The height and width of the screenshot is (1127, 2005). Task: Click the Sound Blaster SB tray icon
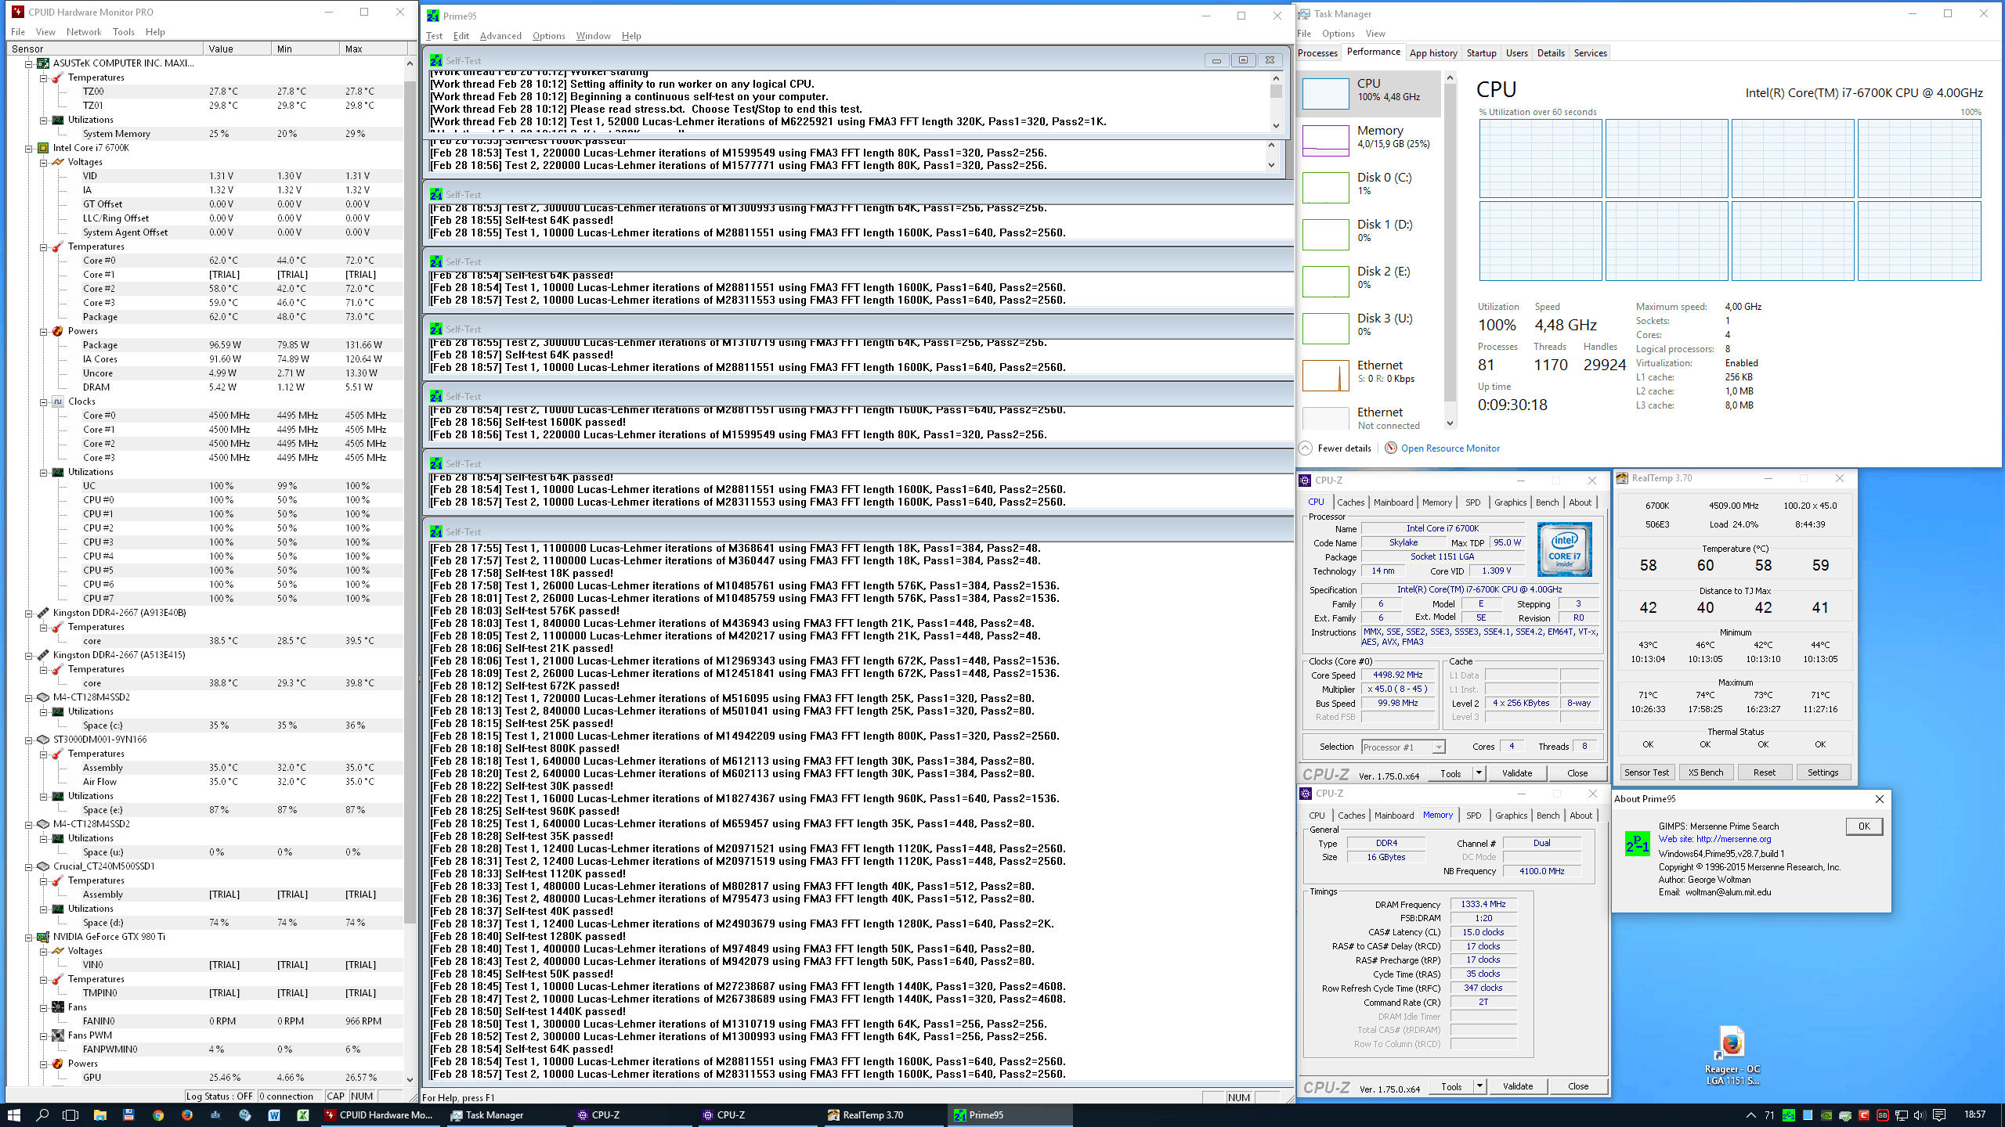[x=1882, y=1115]
